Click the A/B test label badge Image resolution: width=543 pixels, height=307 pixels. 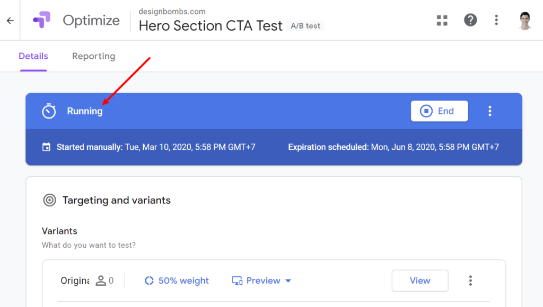pyautogui.click(x=305, y=26)
